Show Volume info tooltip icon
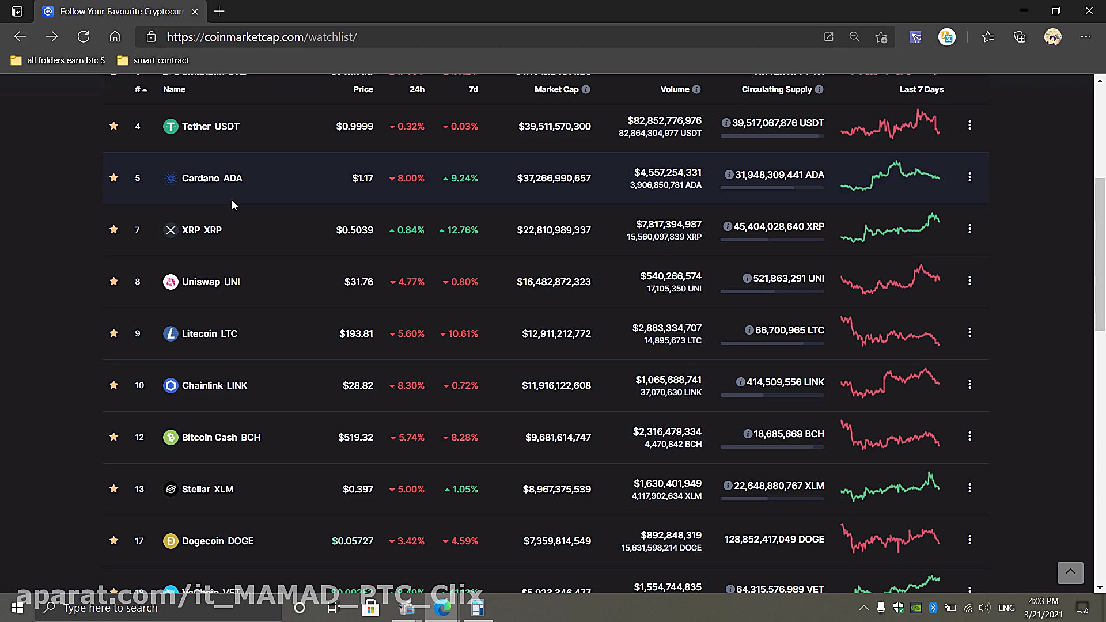1106x622 pixels. click(x=696, y=89)
